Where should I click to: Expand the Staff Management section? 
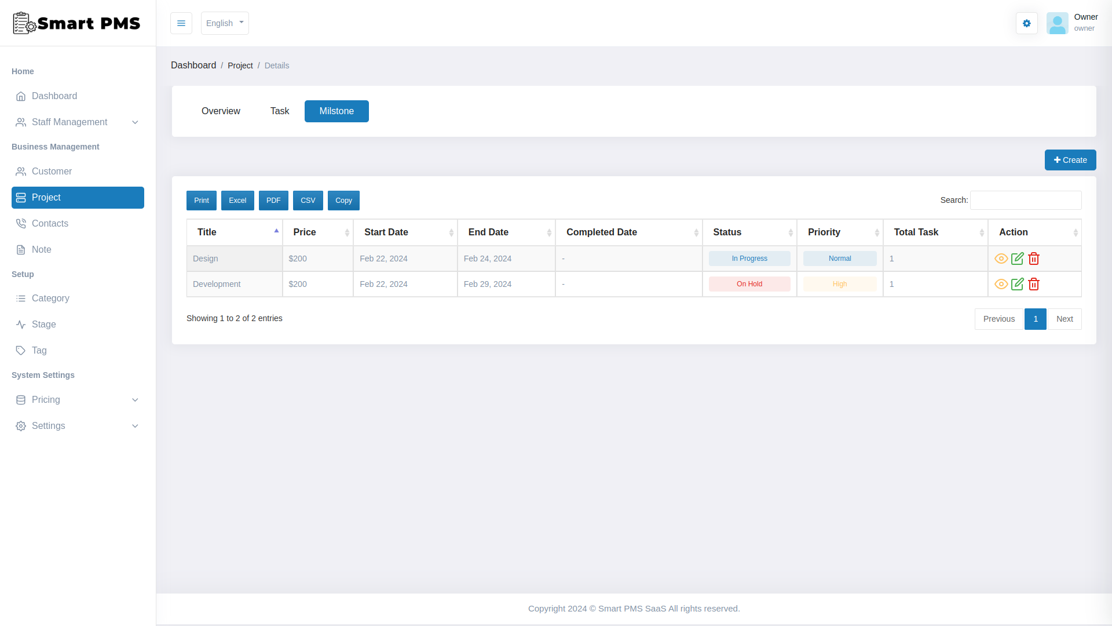click(x=135, y=122)
